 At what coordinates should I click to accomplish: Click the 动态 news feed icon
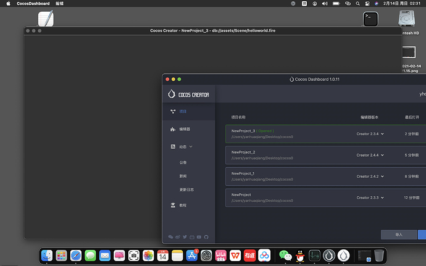click(173, 147)
